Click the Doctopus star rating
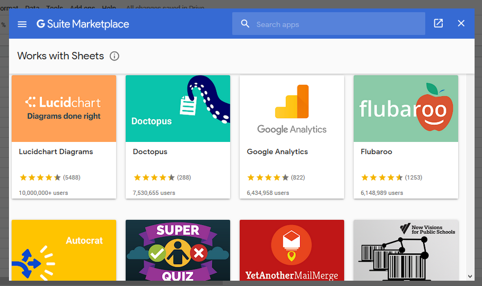 tap(154, 177)
